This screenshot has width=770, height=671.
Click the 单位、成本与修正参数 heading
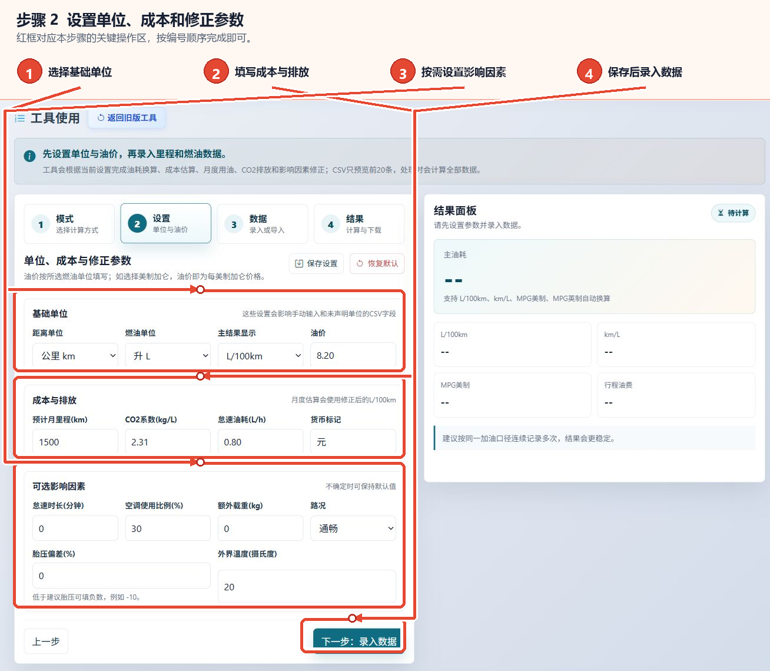click(x=78, y=260)
